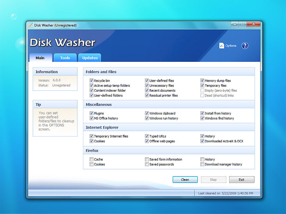Enable Firefox Cache cleaning
This screenshot has height=214, width=286.
tap(92, 159)
